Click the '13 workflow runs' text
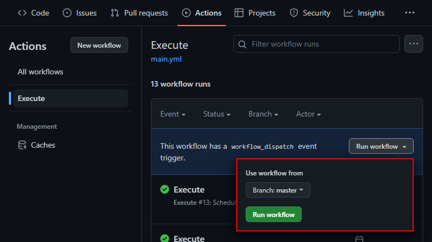This screenshot has height=242, width=432. [180, 84]
